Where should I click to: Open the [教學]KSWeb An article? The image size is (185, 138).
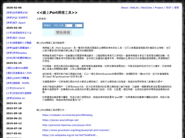click(x=16, y=98)
